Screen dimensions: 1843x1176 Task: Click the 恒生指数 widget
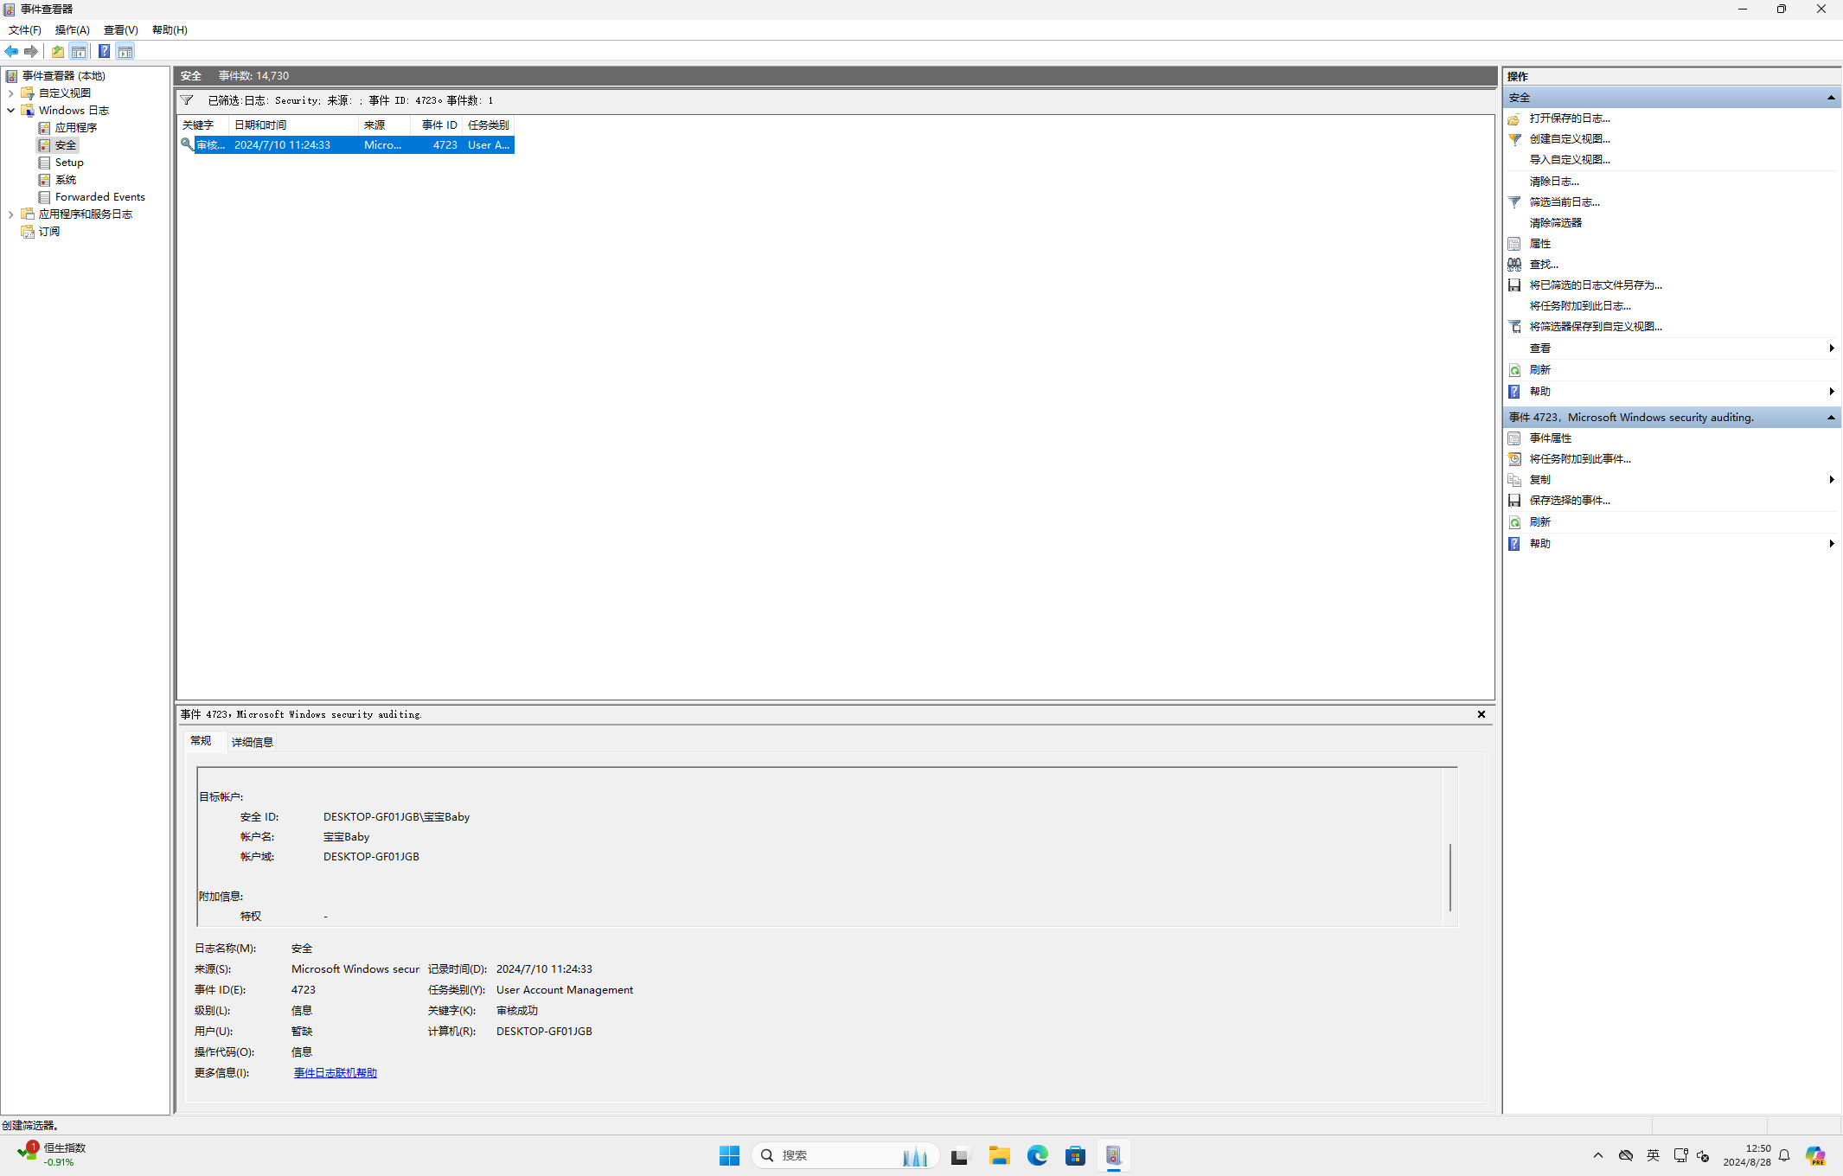[x=52, y=1155]
